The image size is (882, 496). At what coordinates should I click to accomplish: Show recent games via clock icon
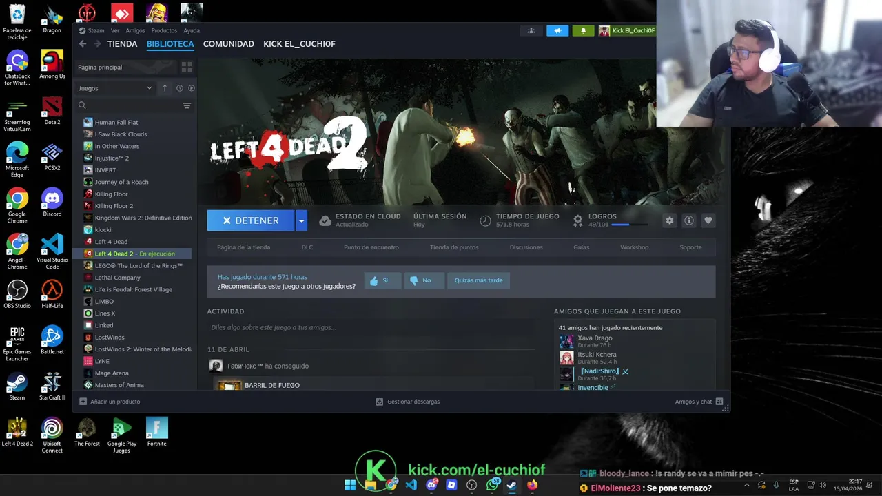click(x=179, y=88)
